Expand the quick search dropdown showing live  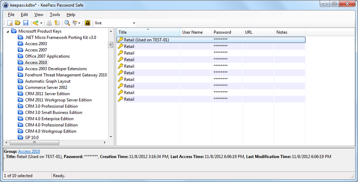(x=134, y=23)
